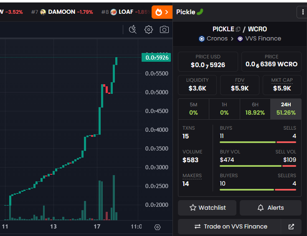The image size is (307, 236).
Task: Click the TXNS value 15
Action: (185, 136)
